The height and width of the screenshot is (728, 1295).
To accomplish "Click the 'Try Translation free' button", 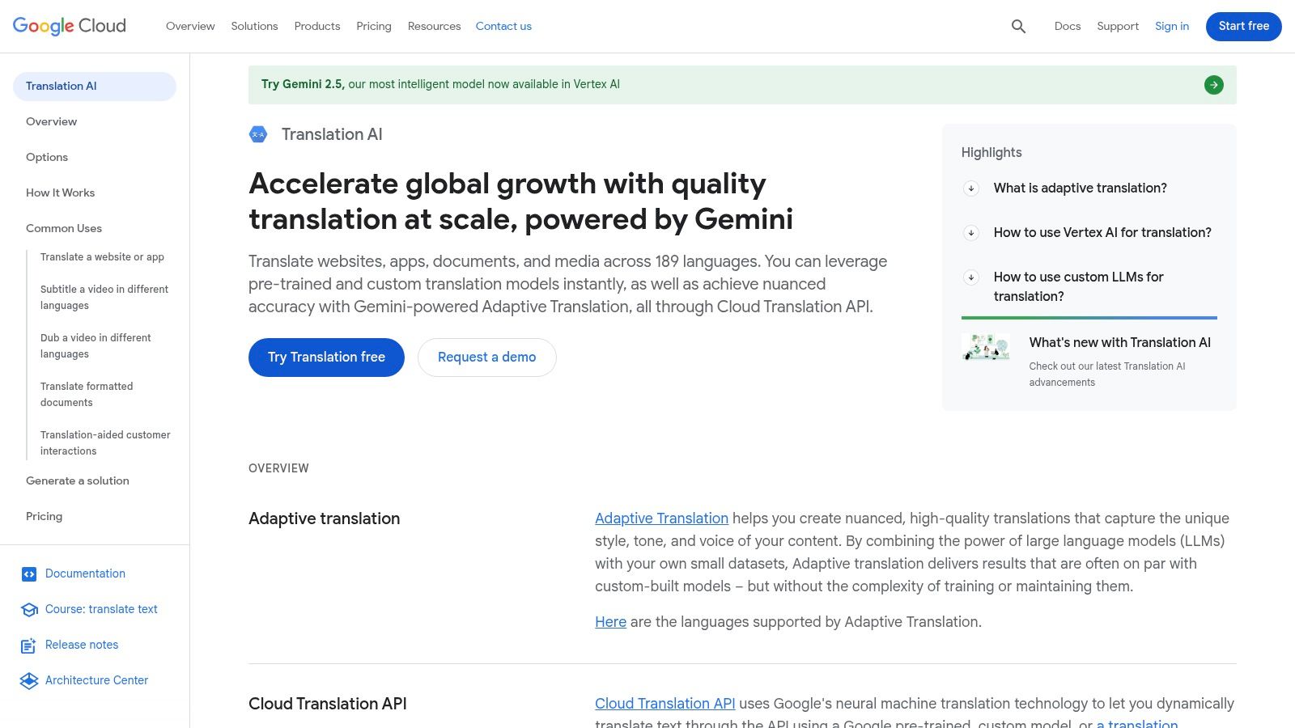I will (x=326, y=357).
